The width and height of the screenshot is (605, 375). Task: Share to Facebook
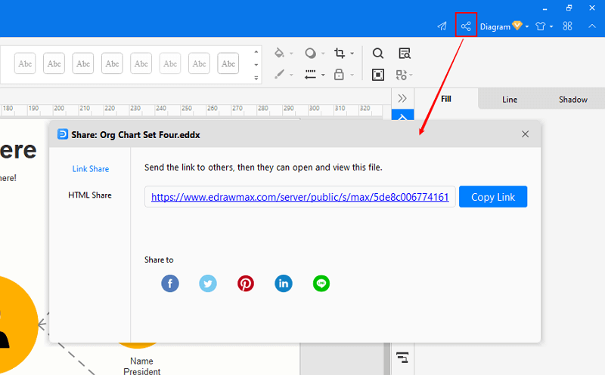(x=170, y=284)
